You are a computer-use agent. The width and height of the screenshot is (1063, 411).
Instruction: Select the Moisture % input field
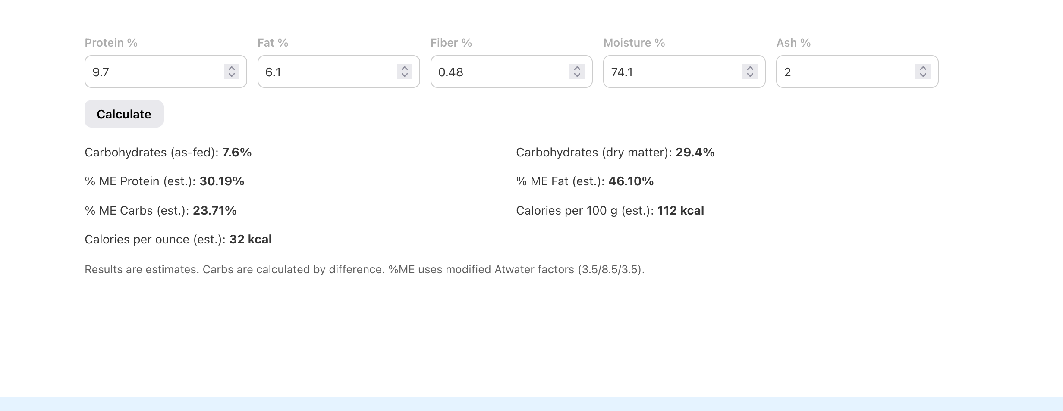669,72
